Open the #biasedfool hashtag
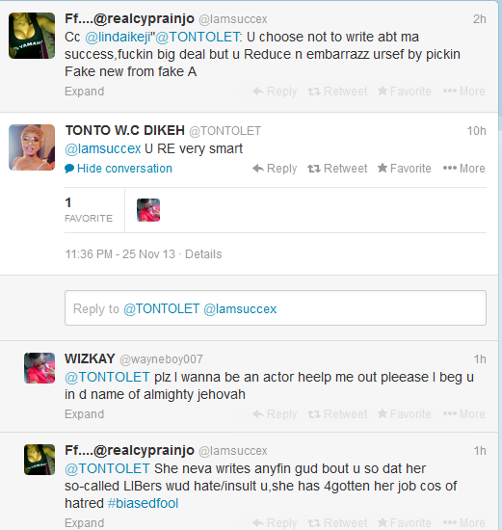Image resolution: width=502 pixels, height=530 pixels. click(x=143, y=503)
